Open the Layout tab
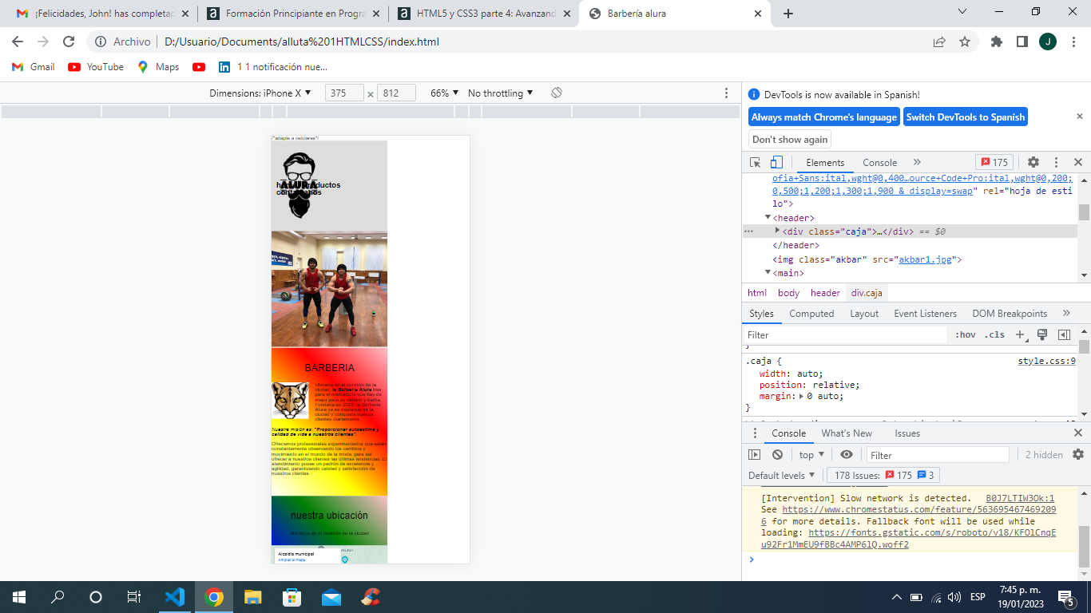 pos(864,314)
